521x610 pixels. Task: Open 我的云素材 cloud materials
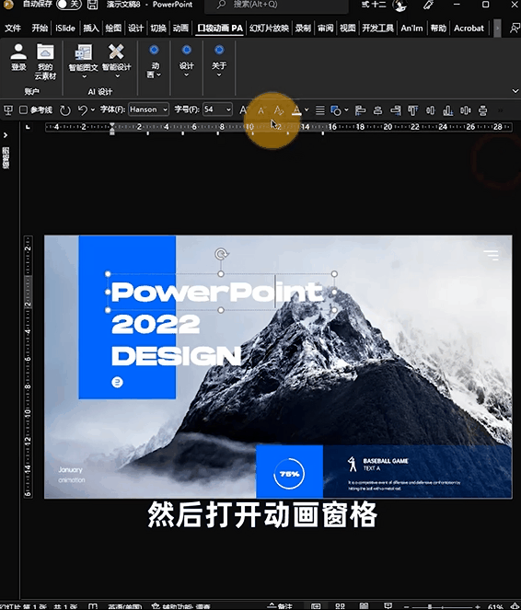pos(45,62)
